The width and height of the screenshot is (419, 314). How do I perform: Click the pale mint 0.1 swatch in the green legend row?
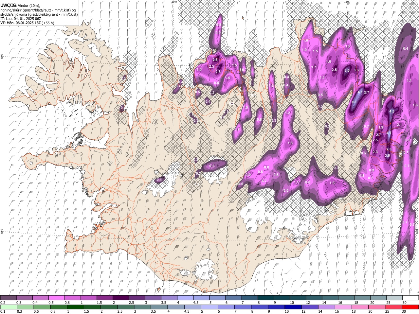[x=9, y=307]
